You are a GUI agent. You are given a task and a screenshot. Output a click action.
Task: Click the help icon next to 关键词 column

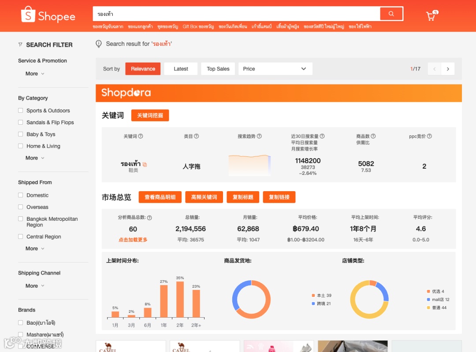141,136
